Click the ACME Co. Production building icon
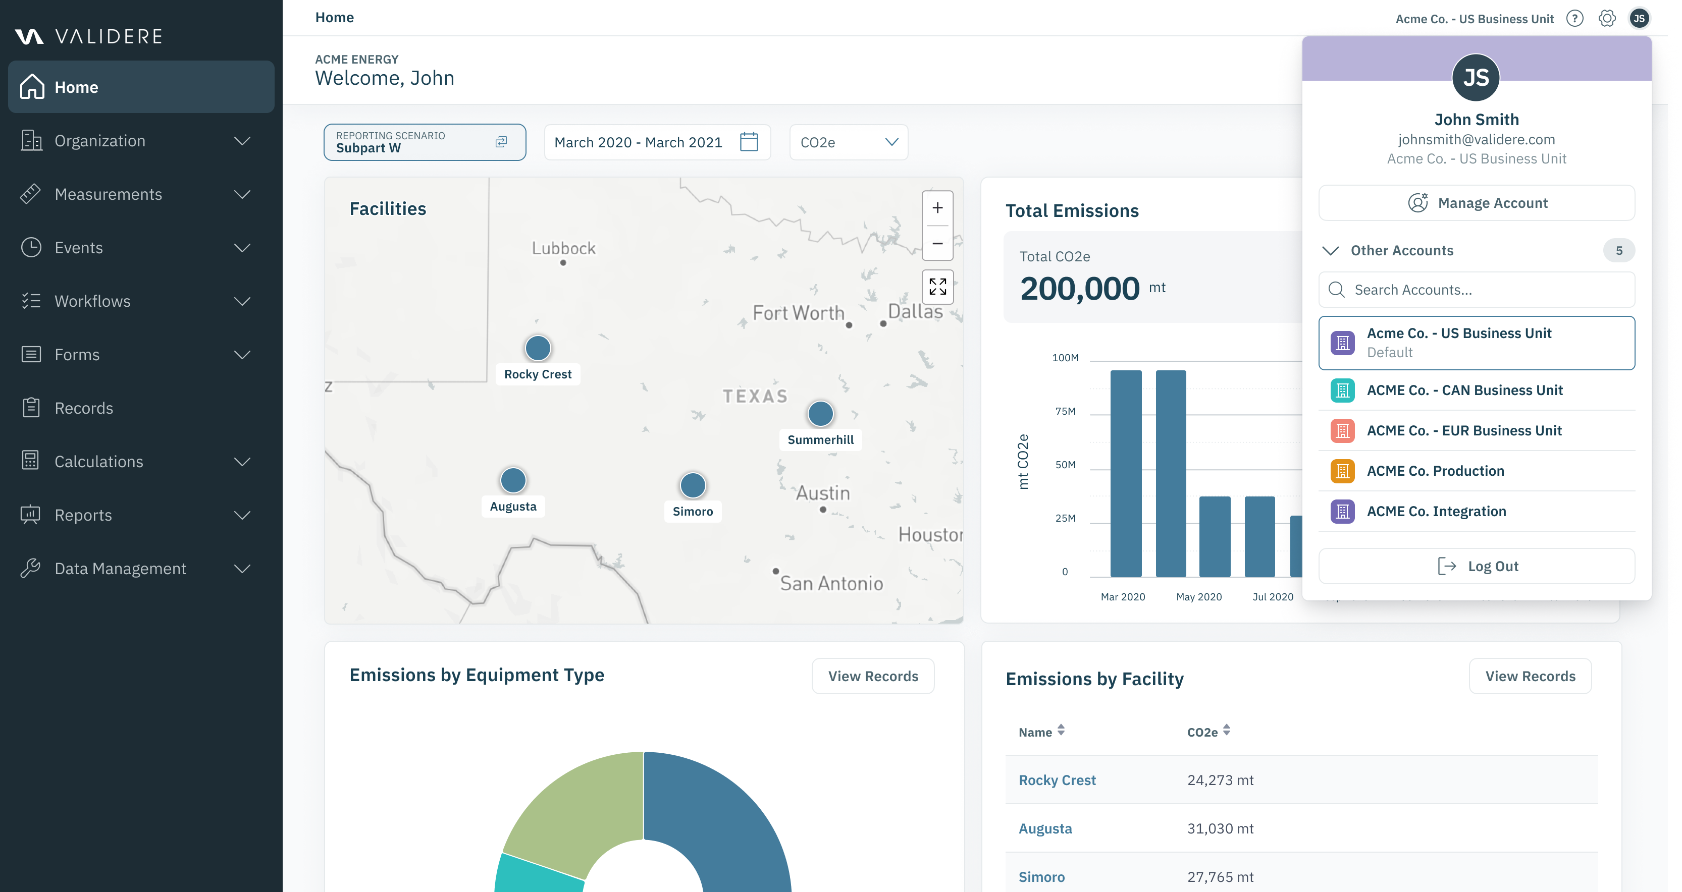1682x892 pixels. 1342,471
